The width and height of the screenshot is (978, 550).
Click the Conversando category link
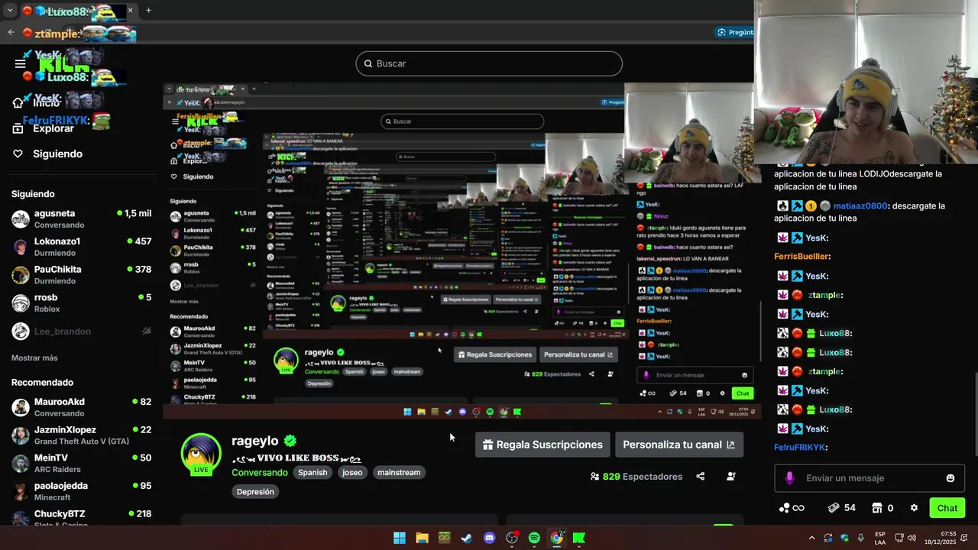[260, 472]
